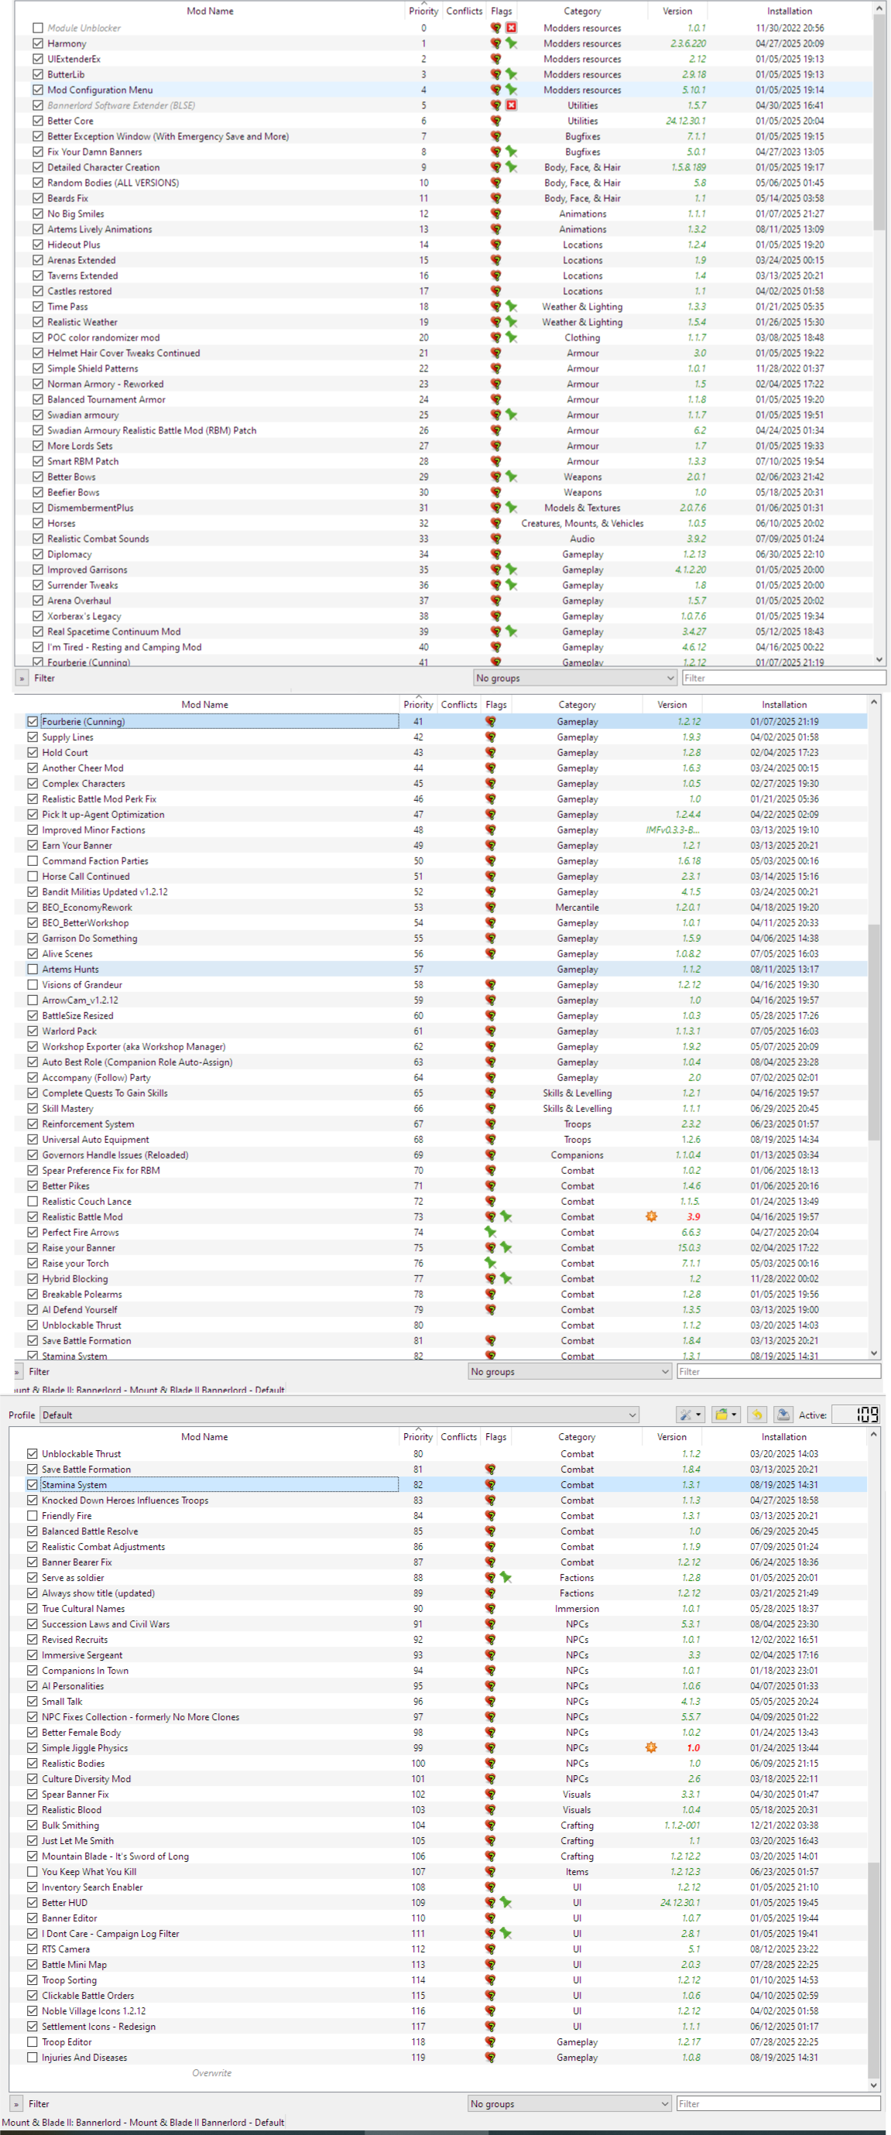Enable the Artems Hunts checkbox
The width and height of the screenshot is (891, 2135).
(33, 969)
